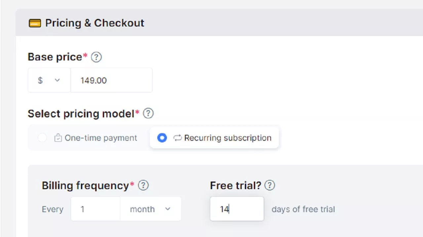This screenshot has width=423, height=237.
Task: Click the Recurring subscription option label
Action: point(228,138)
